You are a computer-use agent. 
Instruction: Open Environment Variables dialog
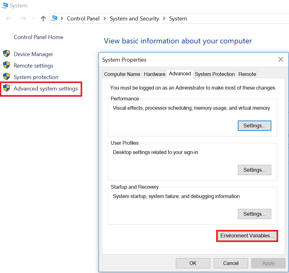(x=247, y=236)
